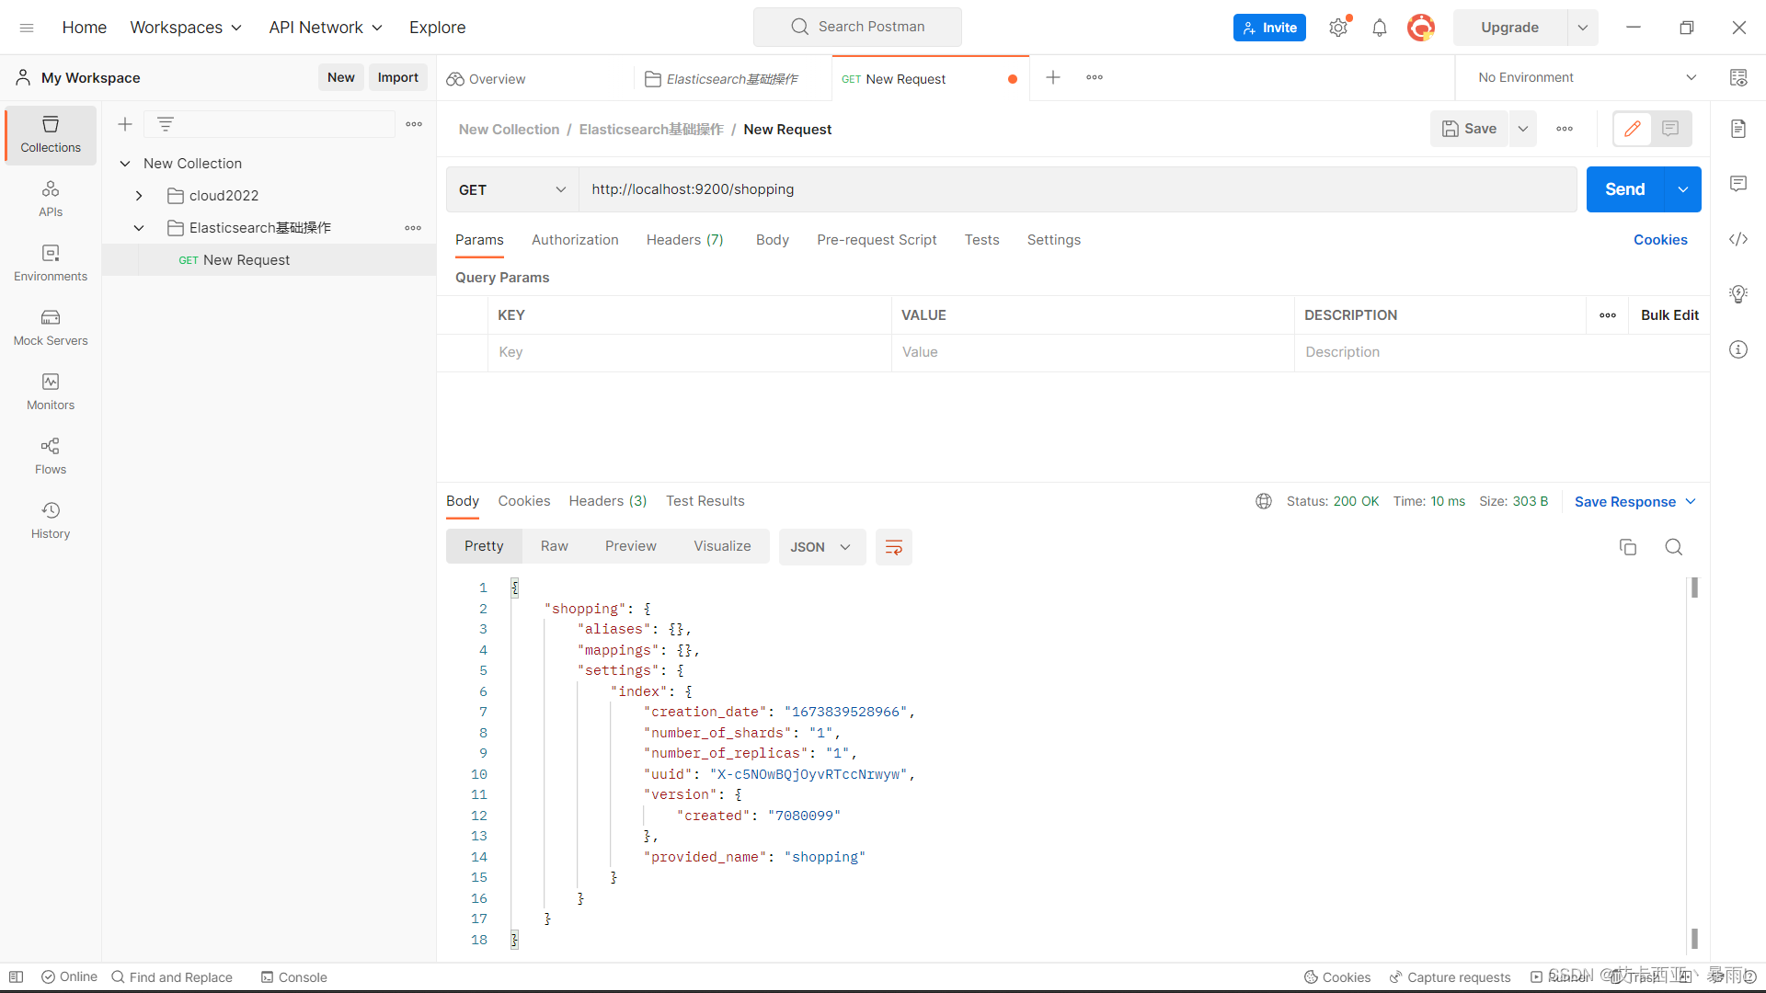Open the HTTP method GET dropdown

click(512, 189)
